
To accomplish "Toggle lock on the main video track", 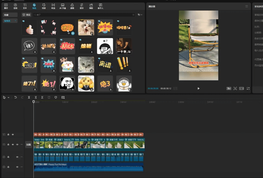I will [x=8, y=145].
